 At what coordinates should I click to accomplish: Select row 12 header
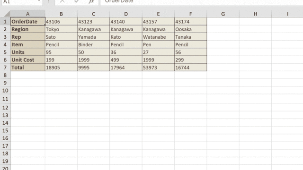[5, 108]
